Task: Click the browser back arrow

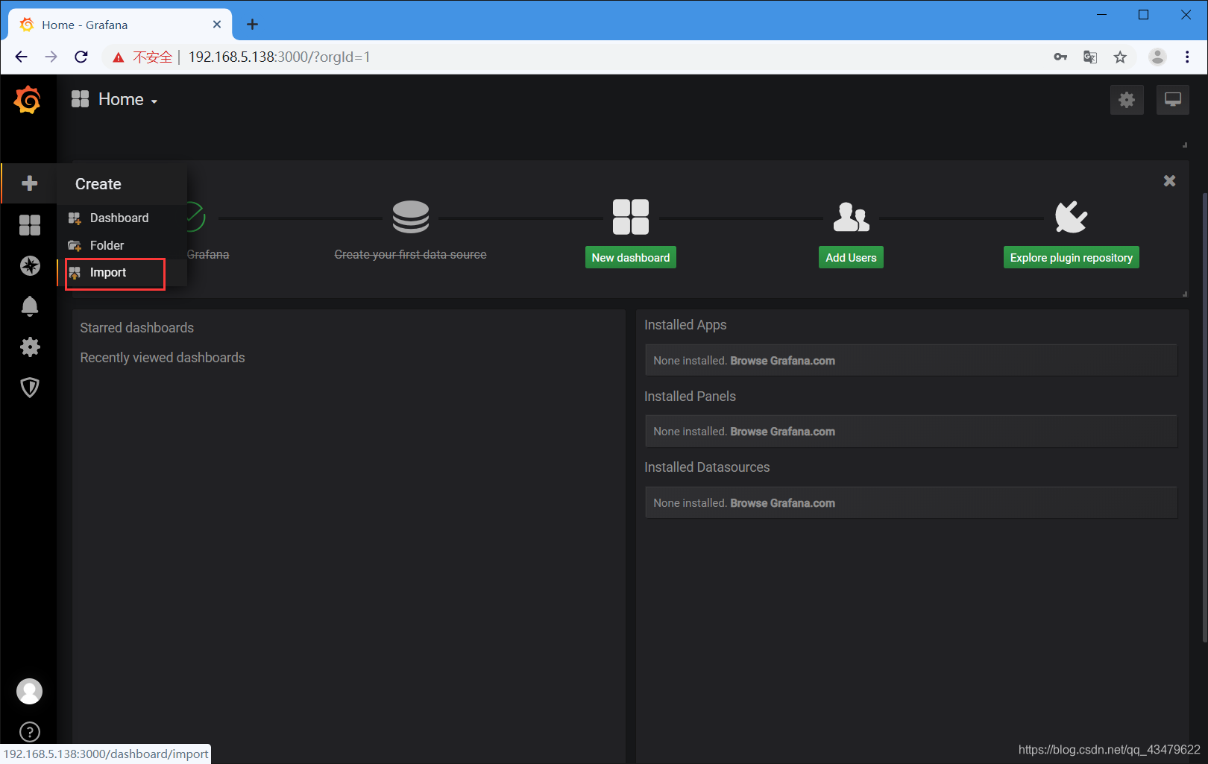Action: pyautogui.click(x=21, y=57)
